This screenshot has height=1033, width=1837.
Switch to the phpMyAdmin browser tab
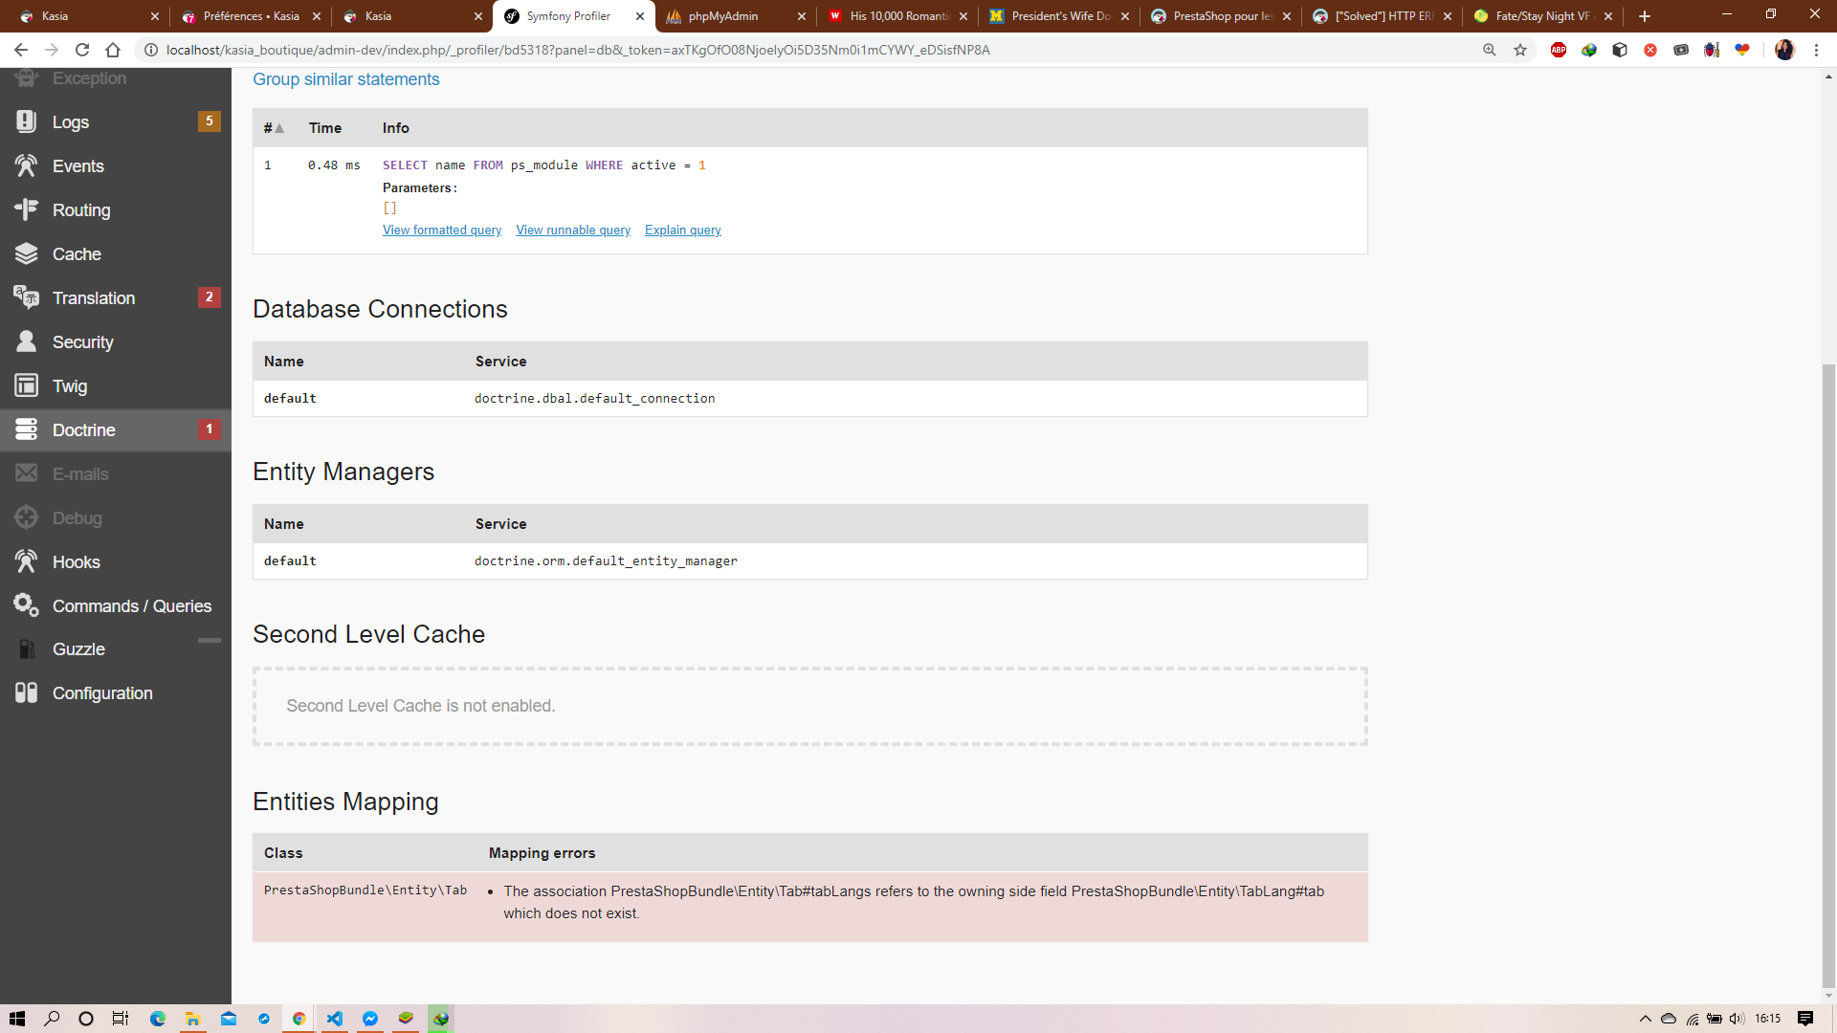click(722, 16)
